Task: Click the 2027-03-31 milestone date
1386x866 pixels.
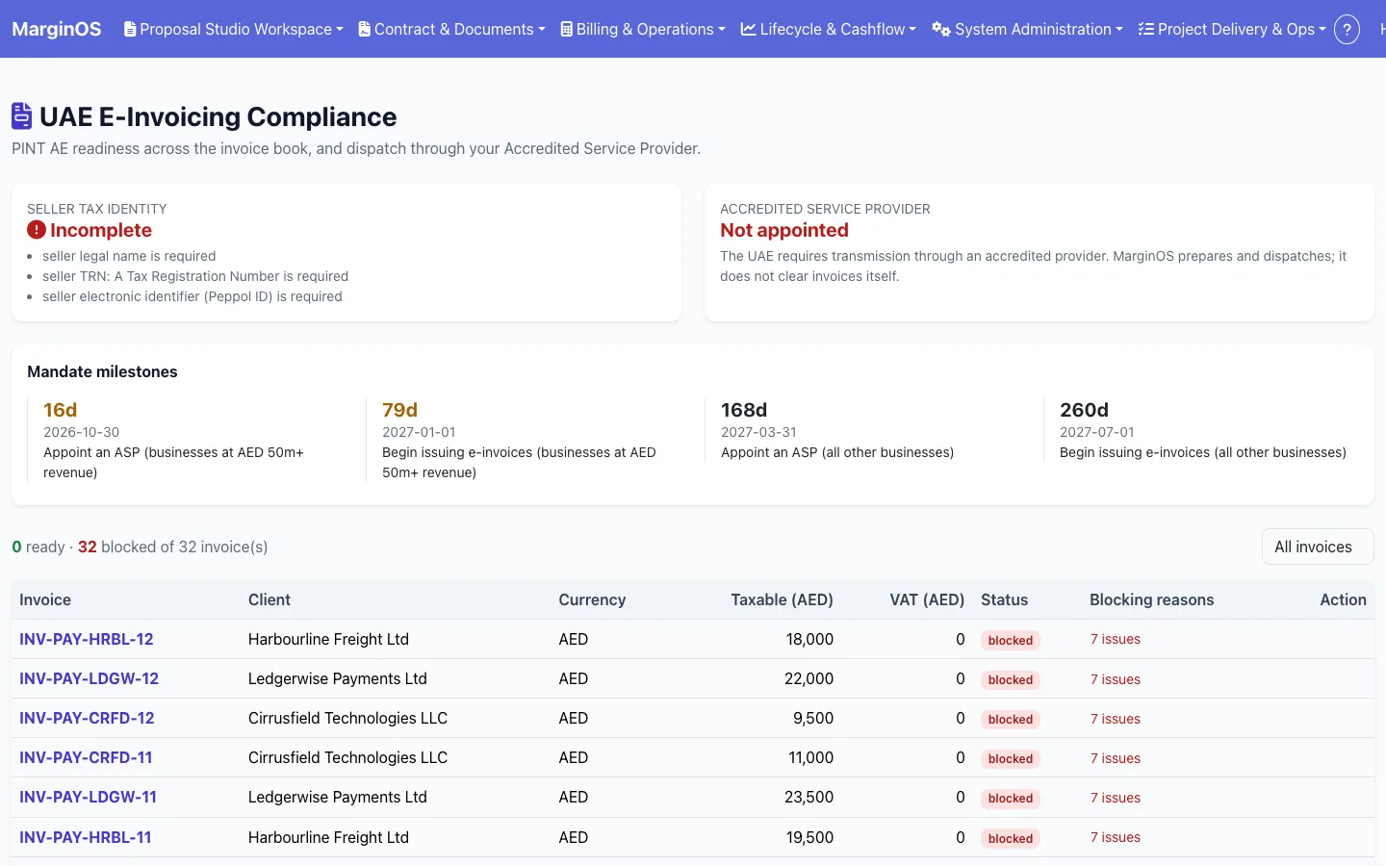Action: (758, 432)
